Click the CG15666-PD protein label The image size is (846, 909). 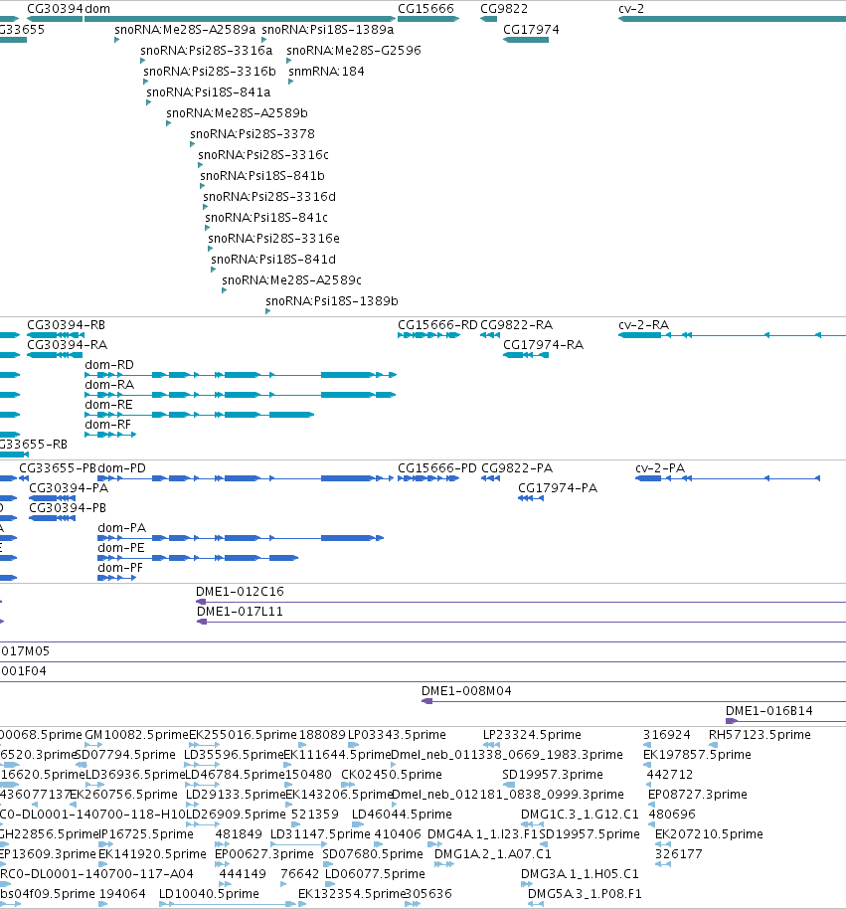[437, 467]
